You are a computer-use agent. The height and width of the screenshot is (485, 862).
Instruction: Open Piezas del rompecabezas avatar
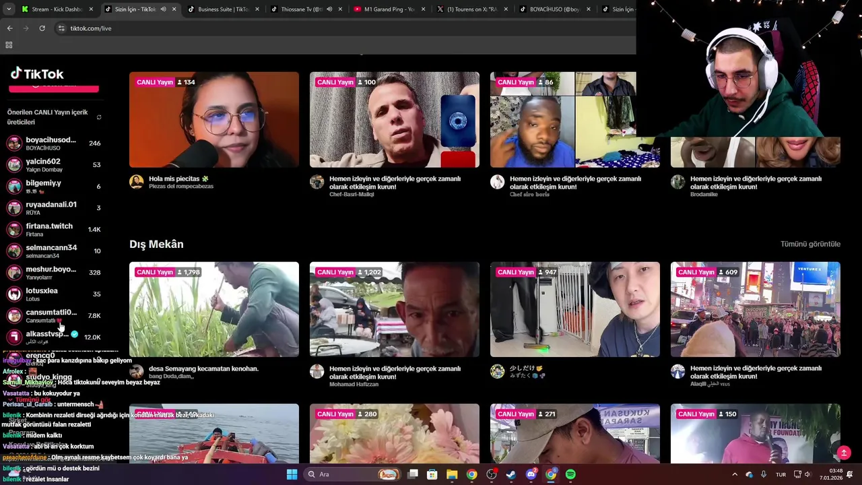tap(137, 183)
